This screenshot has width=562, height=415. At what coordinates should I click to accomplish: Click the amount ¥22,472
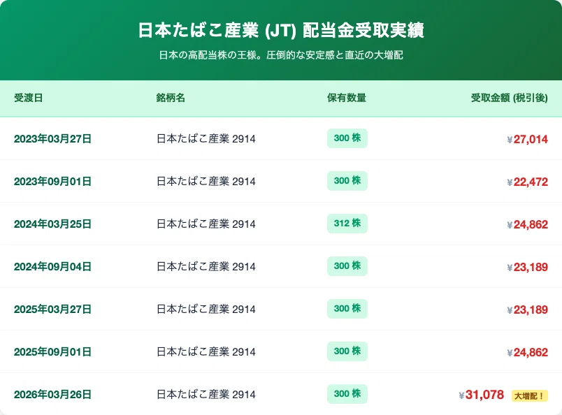click(x=528, y=182)
